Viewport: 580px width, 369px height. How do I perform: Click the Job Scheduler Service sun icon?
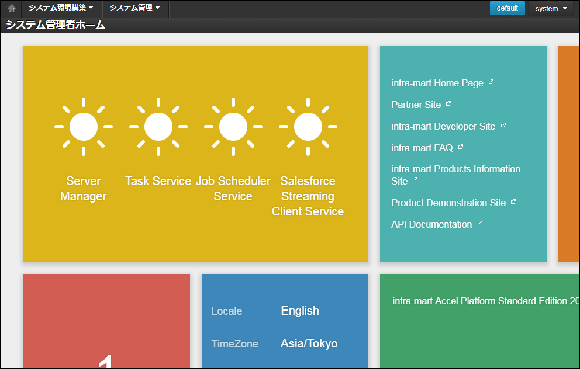(x=233, y=127)
